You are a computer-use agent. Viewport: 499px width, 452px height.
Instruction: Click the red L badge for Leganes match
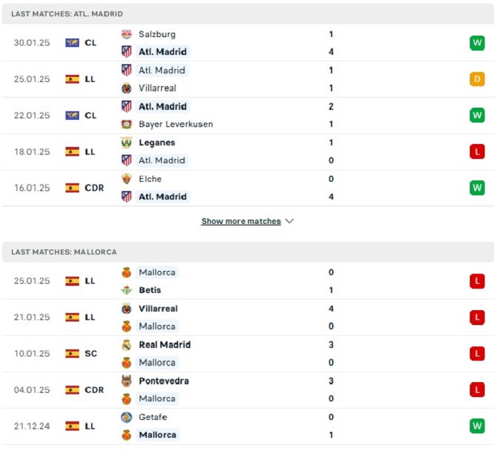[477, 152]
